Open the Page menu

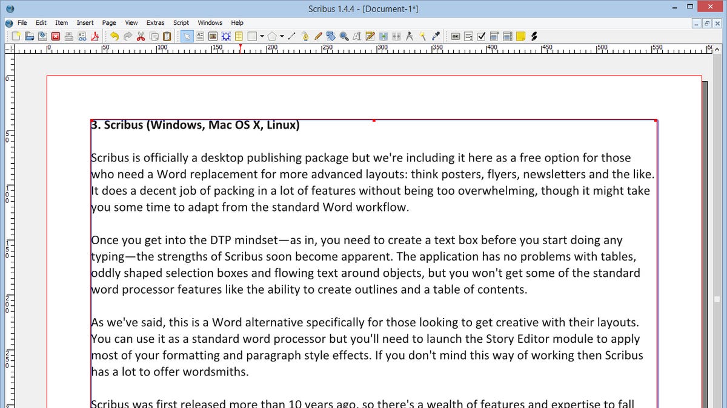[109, 23]
